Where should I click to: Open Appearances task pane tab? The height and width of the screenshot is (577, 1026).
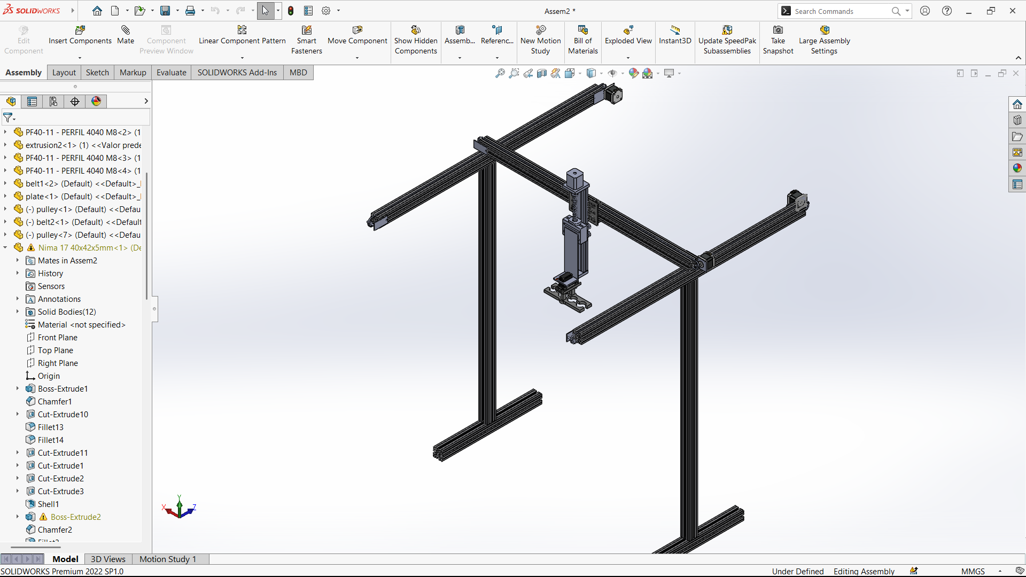[1017, 168]
